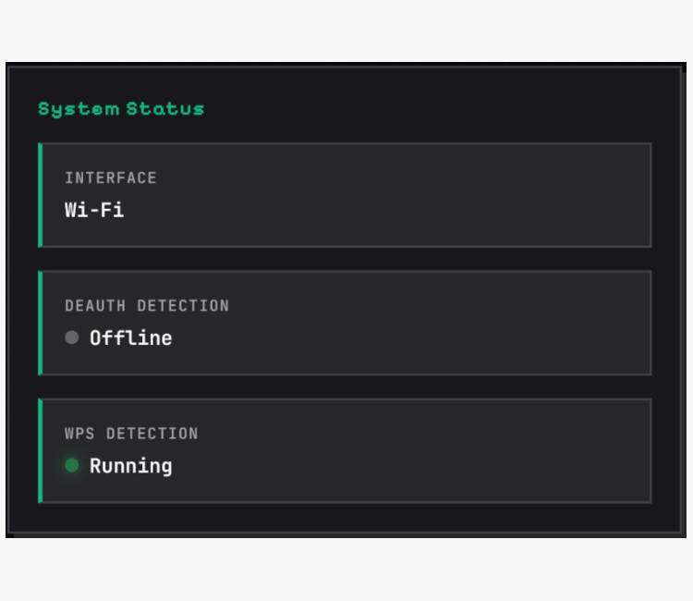693x601 pixels.
Task: Click the green Running status dot
Action: coord(71,465)
